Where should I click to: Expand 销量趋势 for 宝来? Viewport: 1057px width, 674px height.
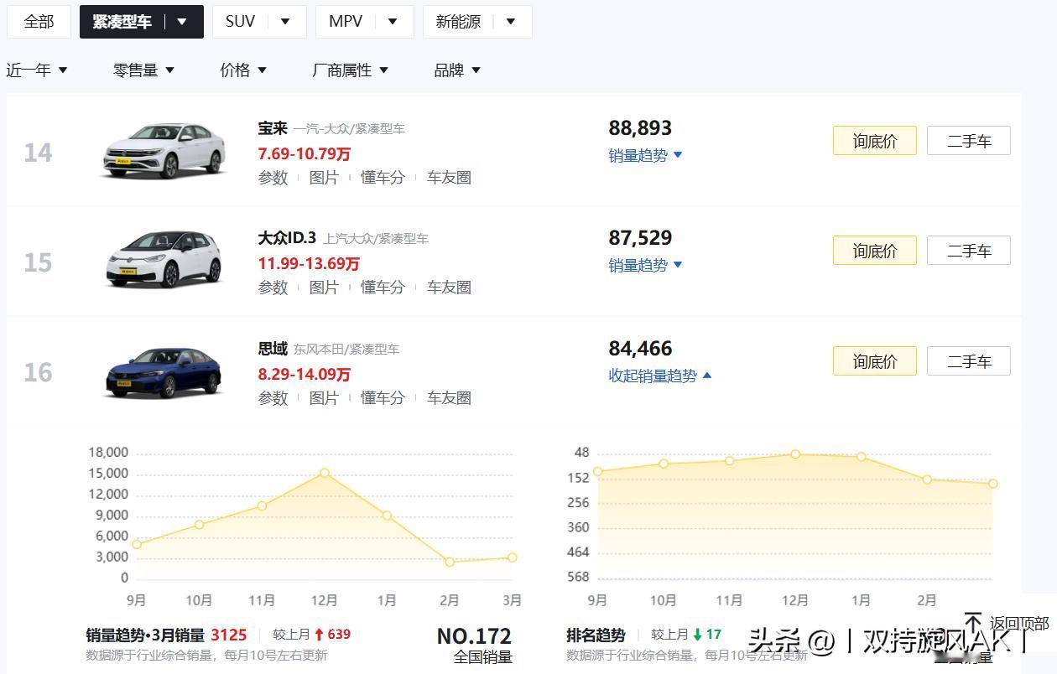coord(645,155)
